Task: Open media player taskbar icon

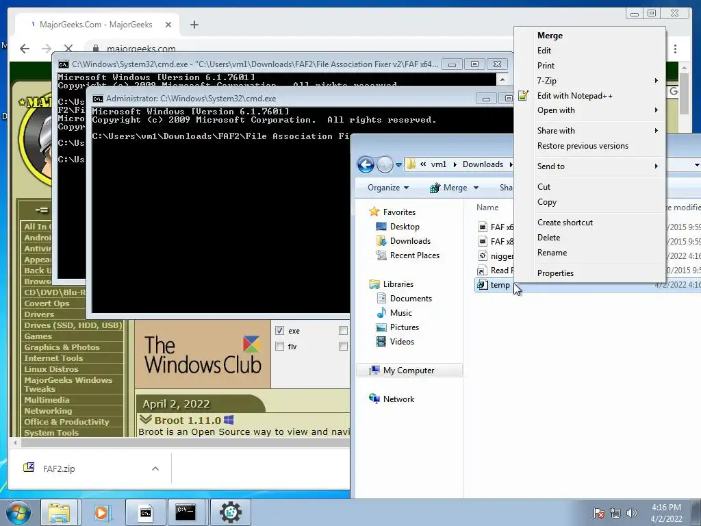Action: (x=101, y=512)
